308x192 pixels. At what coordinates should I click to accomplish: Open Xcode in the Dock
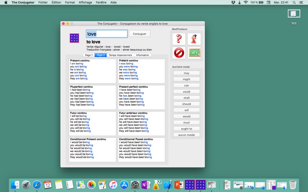168,185
